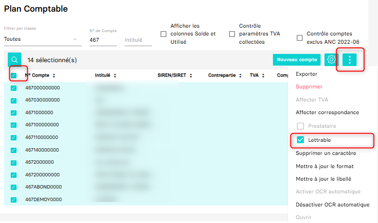Viewport: 378px width, 223px height.
Task: Click the magnifying glass search icon
Action: click(15, 60)
